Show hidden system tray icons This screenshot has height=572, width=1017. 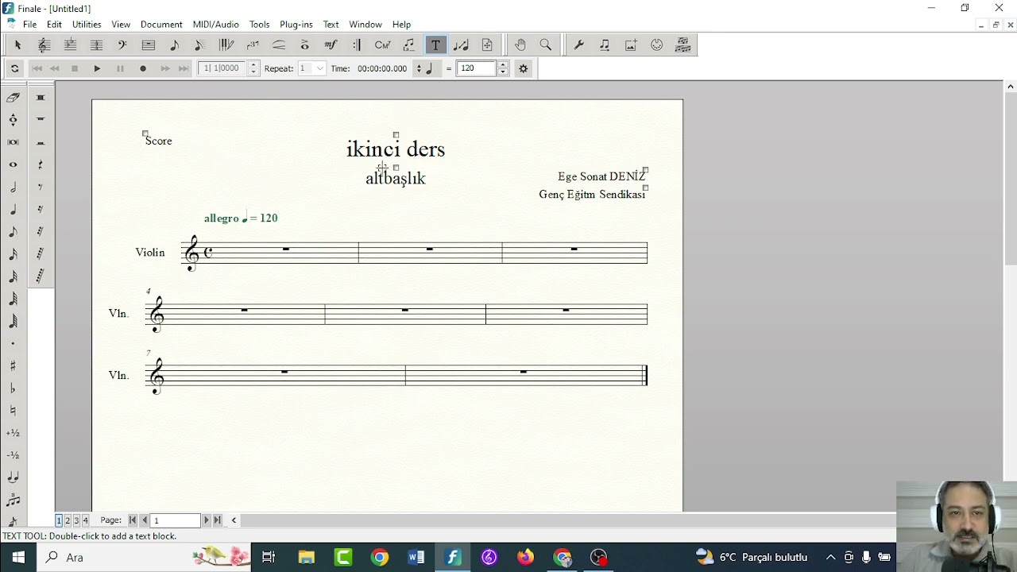831,558
